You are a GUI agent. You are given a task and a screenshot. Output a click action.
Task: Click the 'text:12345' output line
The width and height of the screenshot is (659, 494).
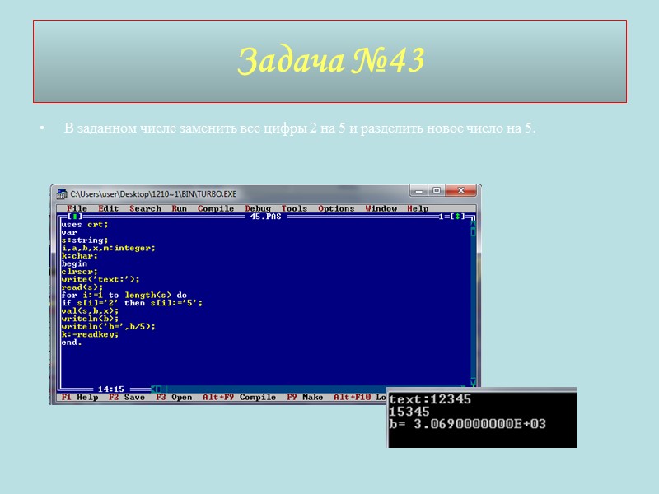430,399
